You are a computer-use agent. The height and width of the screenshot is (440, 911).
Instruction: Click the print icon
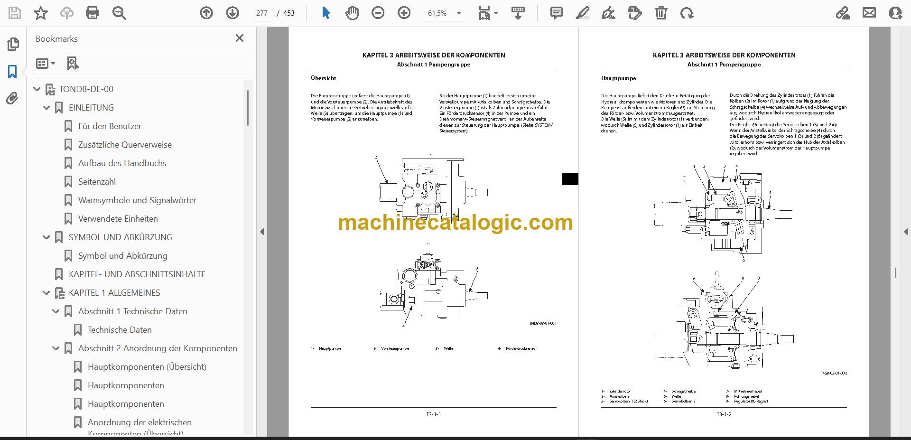[x=93, y=13]
